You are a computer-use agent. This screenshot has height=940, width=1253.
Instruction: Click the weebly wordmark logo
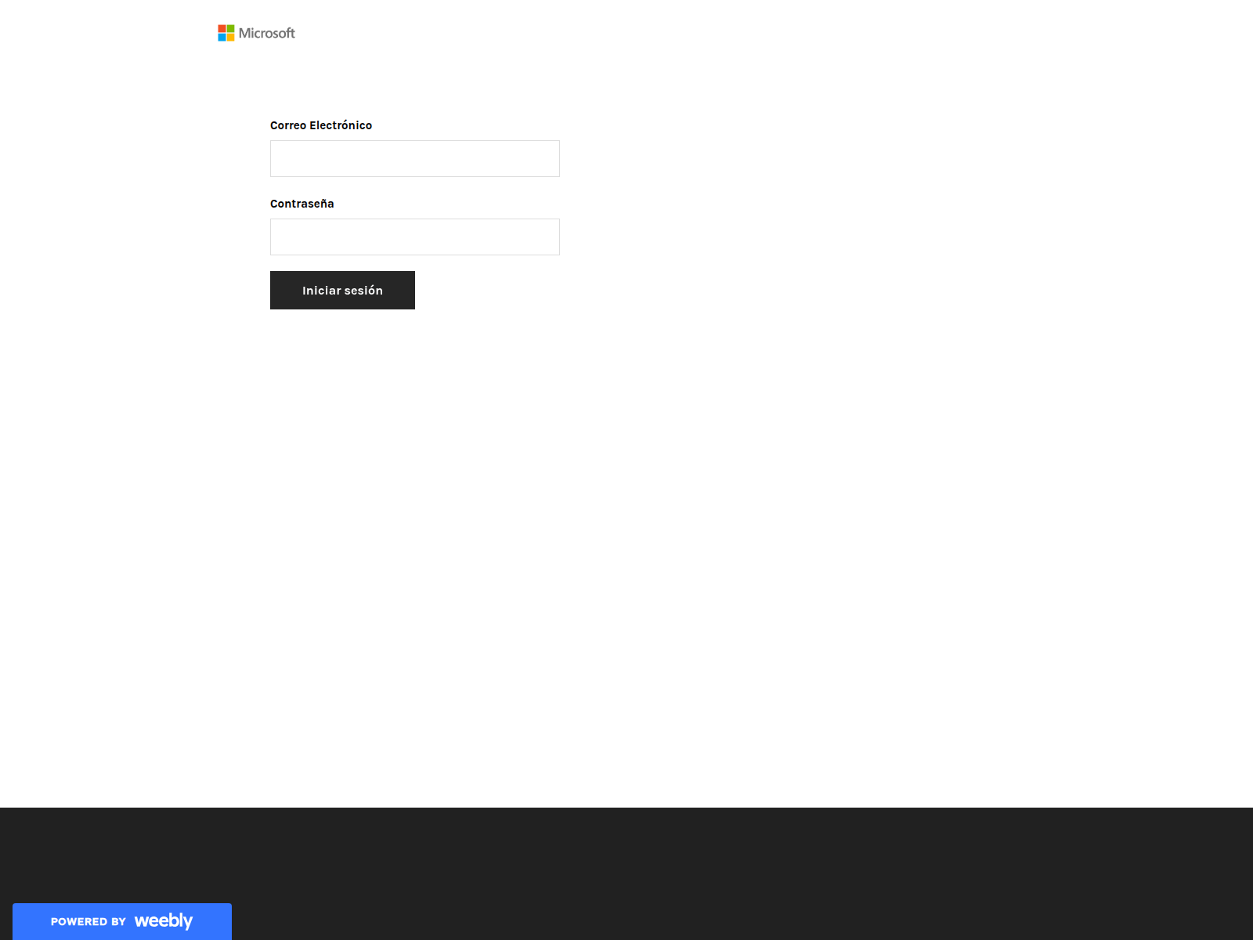(x=163, y=920)
